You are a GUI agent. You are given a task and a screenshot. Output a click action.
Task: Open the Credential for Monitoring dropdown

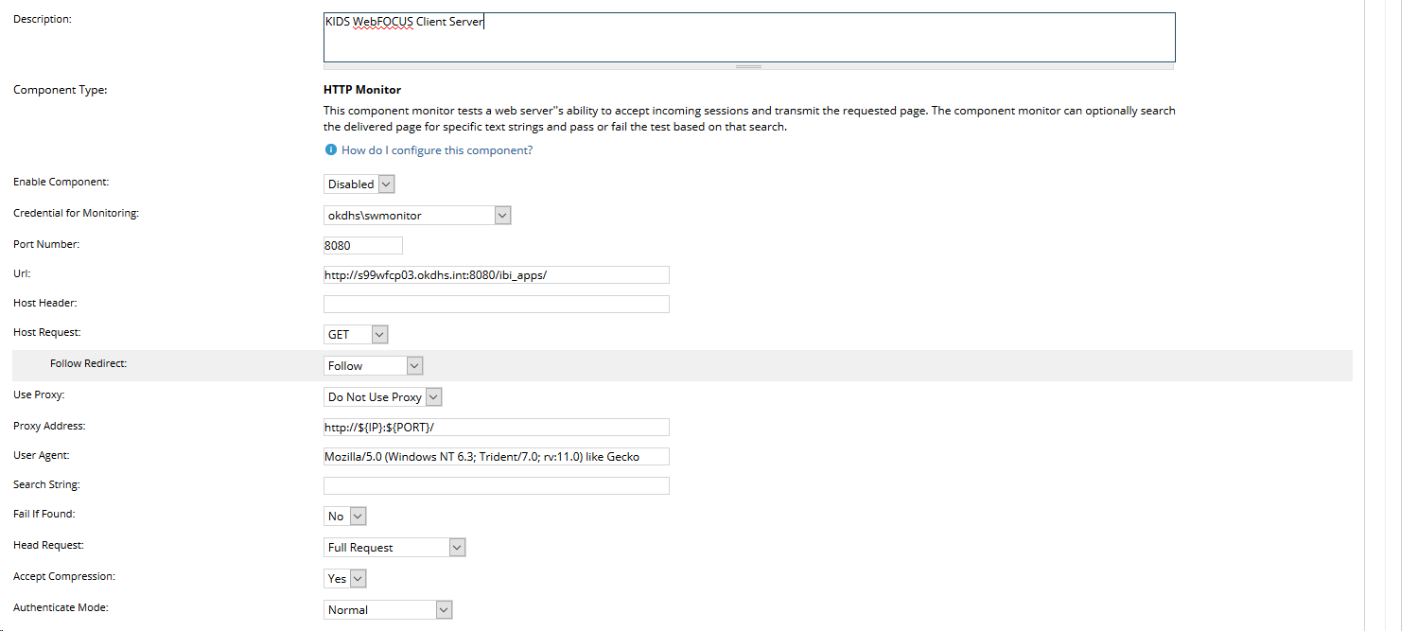pos(417,216)
